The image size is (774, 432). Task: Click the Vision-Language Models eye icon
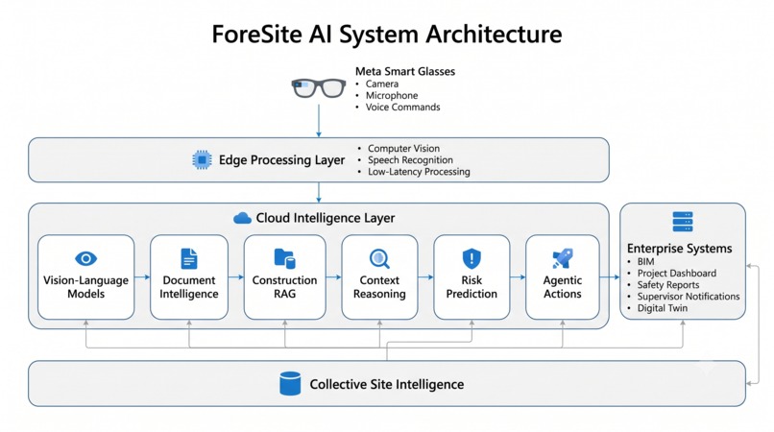pos(85,258)
